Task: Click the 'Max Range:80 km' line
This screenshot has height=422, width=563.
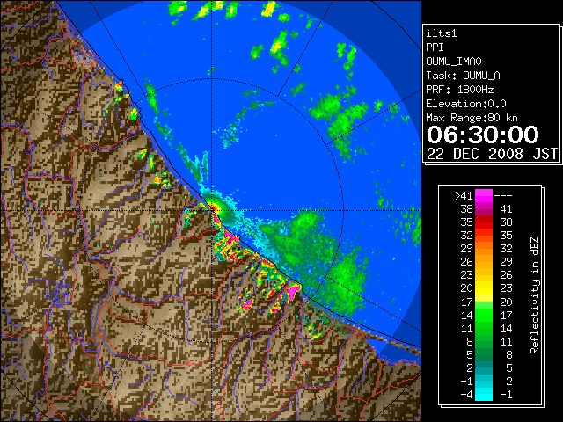Action: tap(472, 118)
